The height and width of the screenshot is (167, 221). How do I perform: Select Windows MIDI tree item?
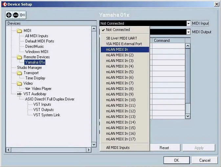37,52
